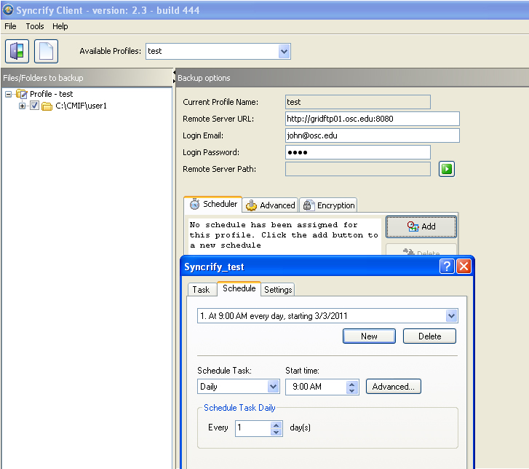529x469 pixels.
Task: Toggle the C:\CMIF\user1 checkbox
Action: 34,106
